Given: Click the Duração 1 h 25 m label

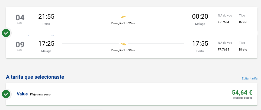Looking at the screenshot, I should pos(123,23).
